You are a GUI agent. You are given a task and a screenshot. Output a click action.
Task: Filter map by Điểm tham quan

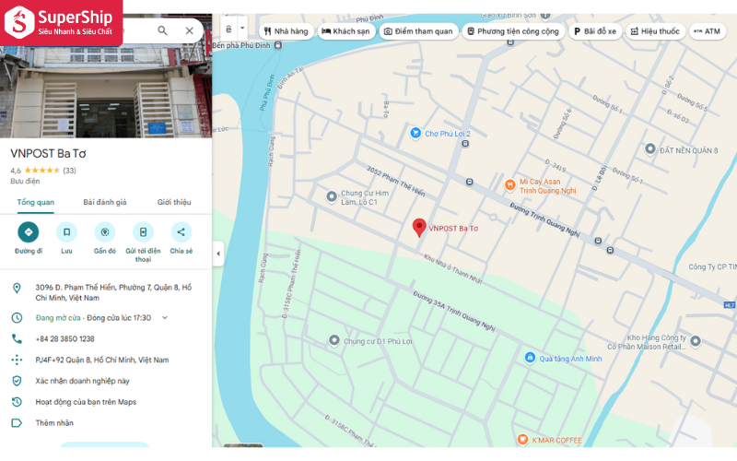coord(418,31)
